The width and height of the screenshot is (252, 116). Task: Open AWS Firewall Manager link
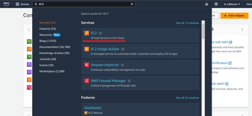coord(108,81)
